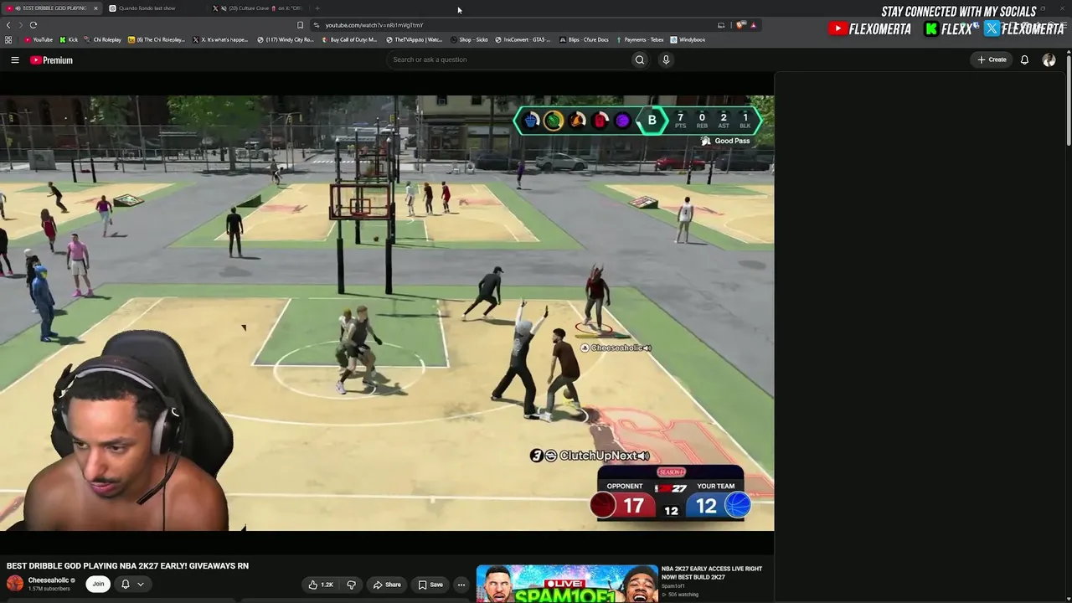Screen dimensions: 1072x603
Task: Share the video using the Share button
Action: click(x=387, y=585)
